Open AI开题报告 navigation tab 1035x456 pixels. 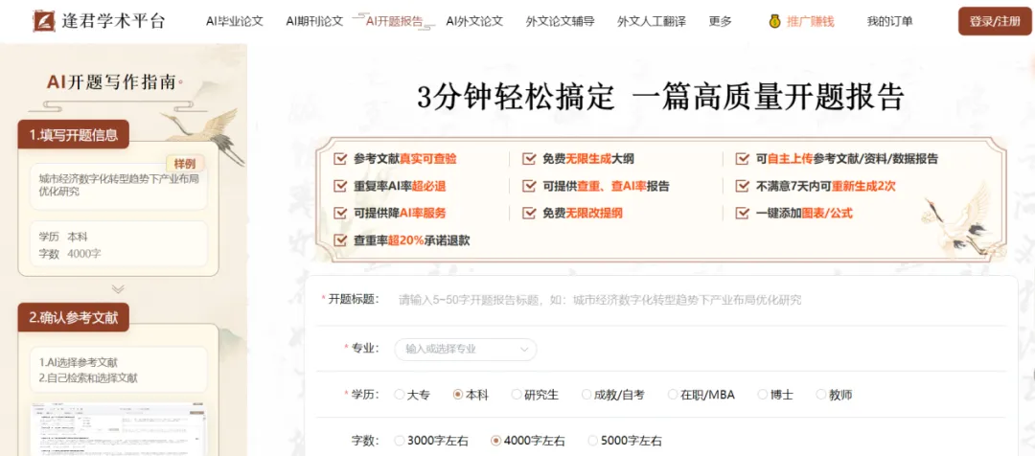click(395, 21)
